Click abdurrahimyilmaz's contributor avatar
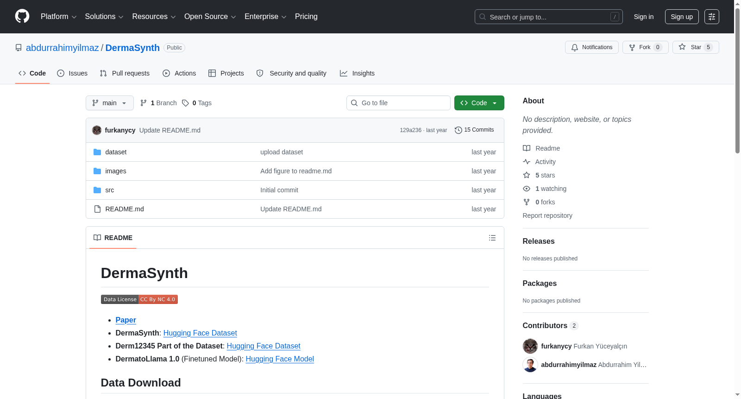The width and height of the screenshot is (741, 399). click(x=530, y=365)
